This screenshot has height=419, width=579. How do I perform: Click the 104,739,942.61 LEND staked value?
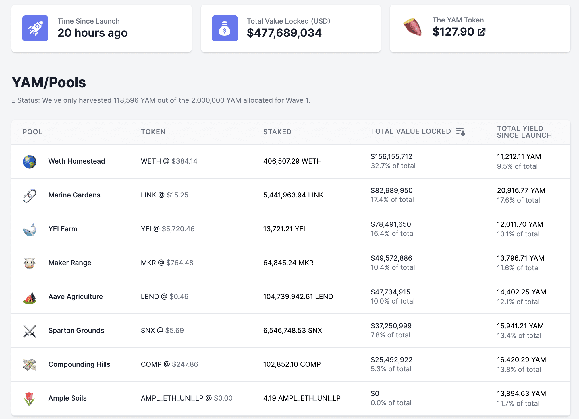[x=298, y=297]
